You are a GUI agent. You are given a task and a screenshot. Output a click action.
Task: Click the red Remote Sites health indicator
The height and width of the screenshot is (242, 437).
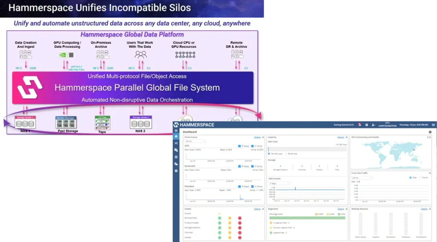(240, 218)
